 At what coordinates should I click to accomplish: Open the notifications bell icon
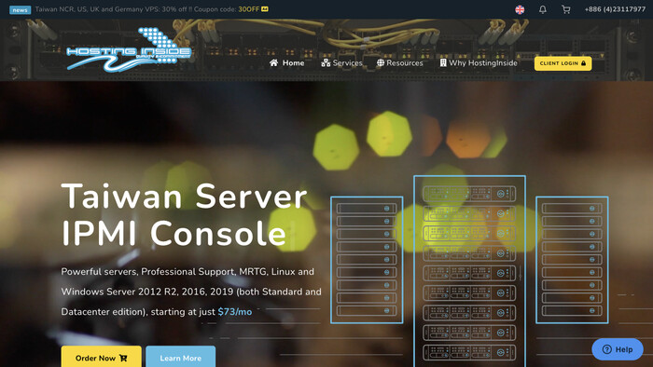pos(542,9)
